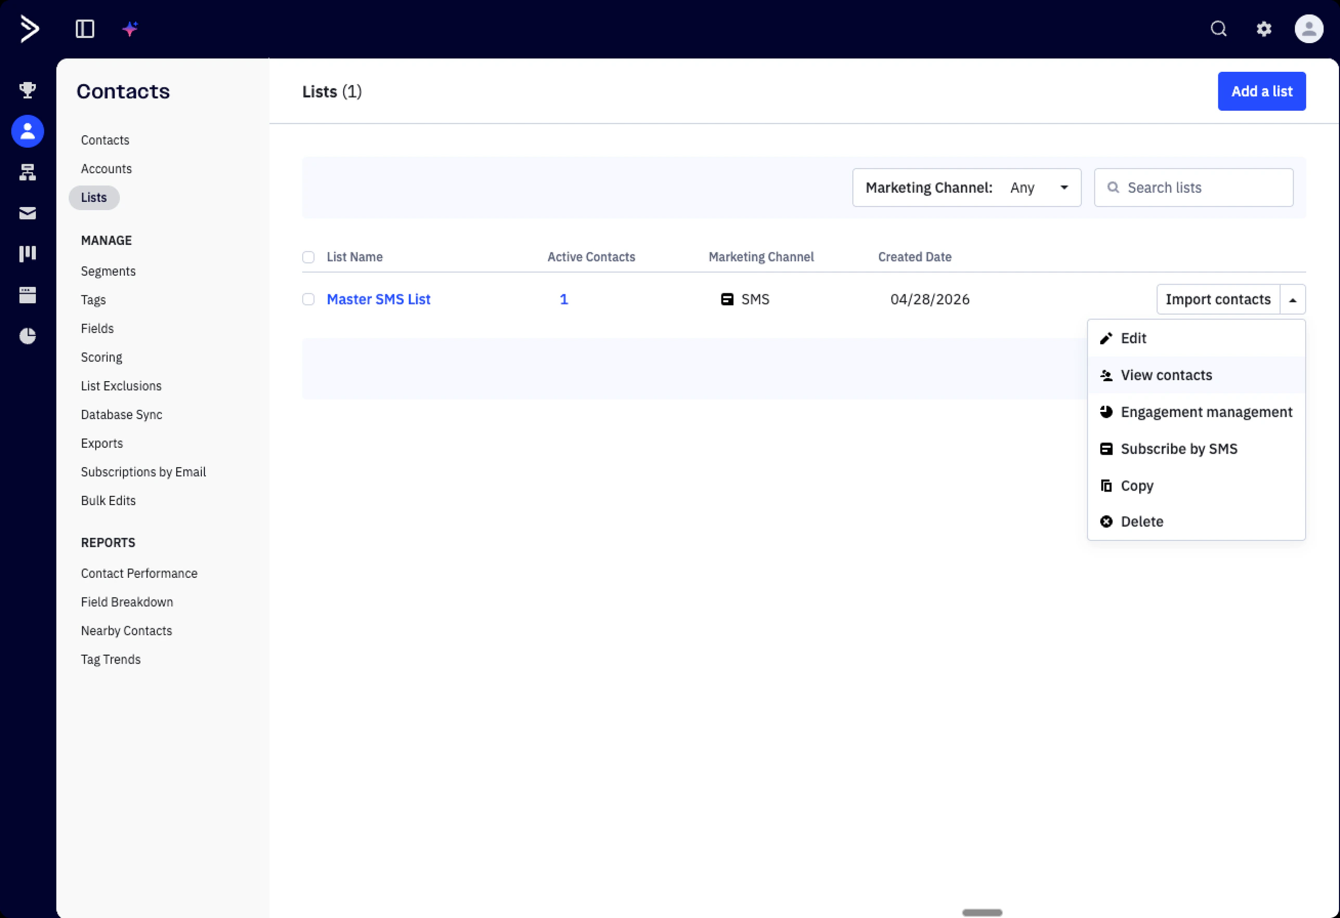Select the Contacts person icon in rail
The image size is (1340, 918).
(28, 132)
